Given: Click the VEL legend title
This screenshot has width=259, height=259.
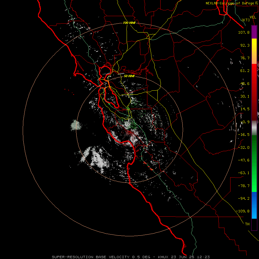Looking at the screenshot, I should click(x=253, y=17).
